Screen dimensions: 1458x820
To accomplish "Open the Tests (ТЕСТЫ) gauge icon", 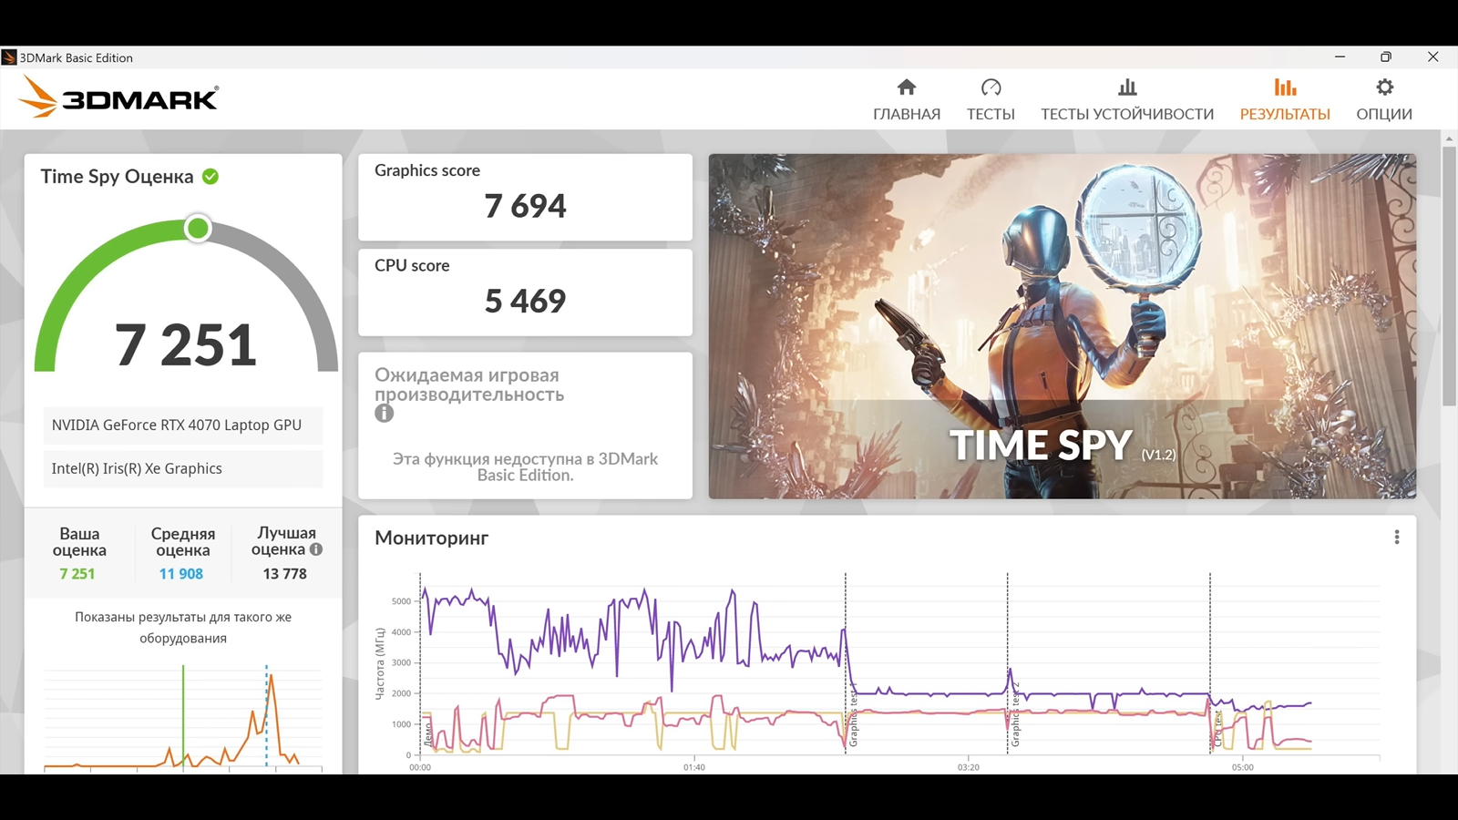I will (x=991, y=87).
